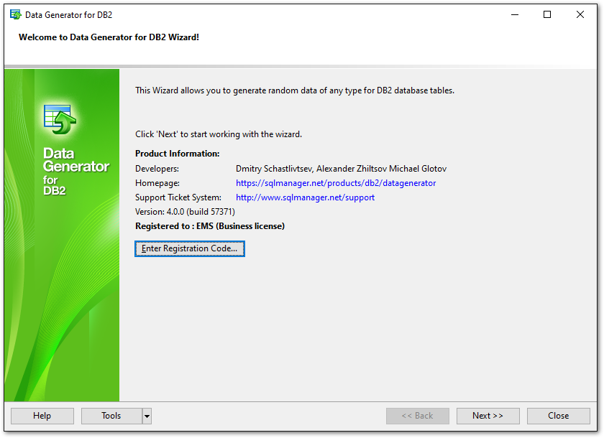The width and height of the screenshot is (604, 438).
Task: Click the 'Data Generator for DB2' sidebar title
Action: tap(76, 171)
